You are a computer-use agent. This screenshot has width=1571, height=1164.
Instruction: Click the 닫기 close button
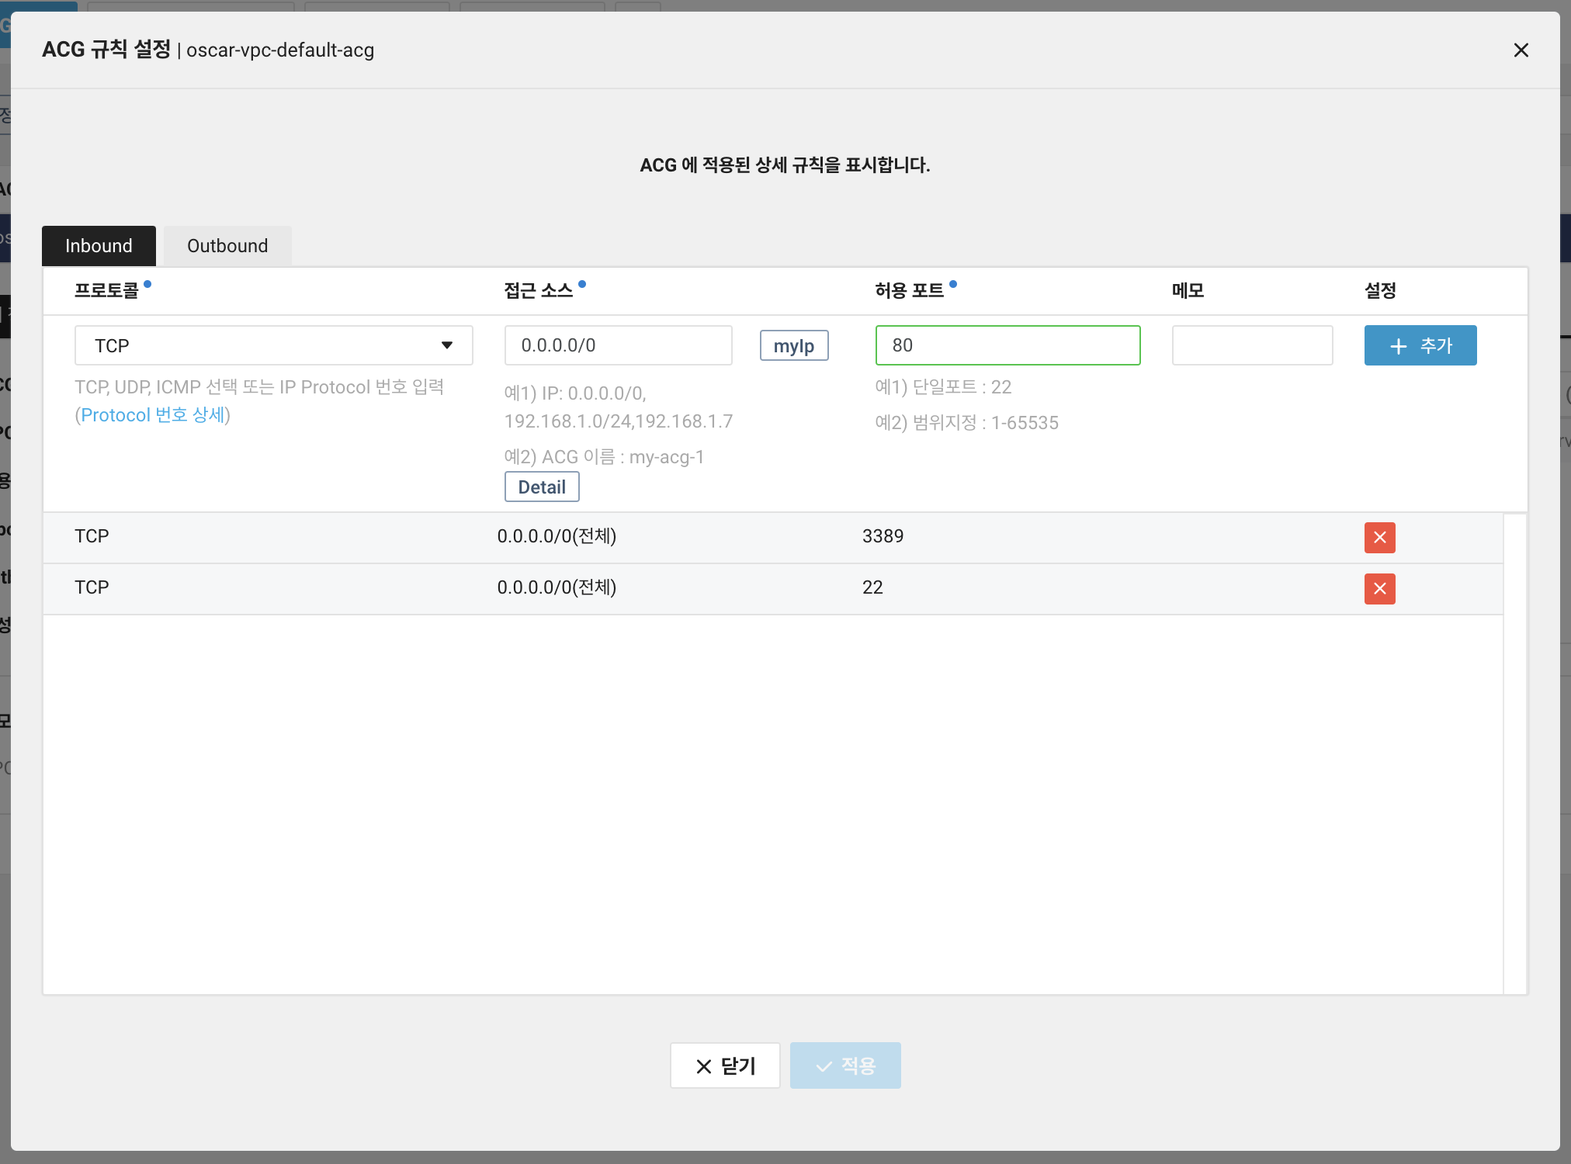725,1065
